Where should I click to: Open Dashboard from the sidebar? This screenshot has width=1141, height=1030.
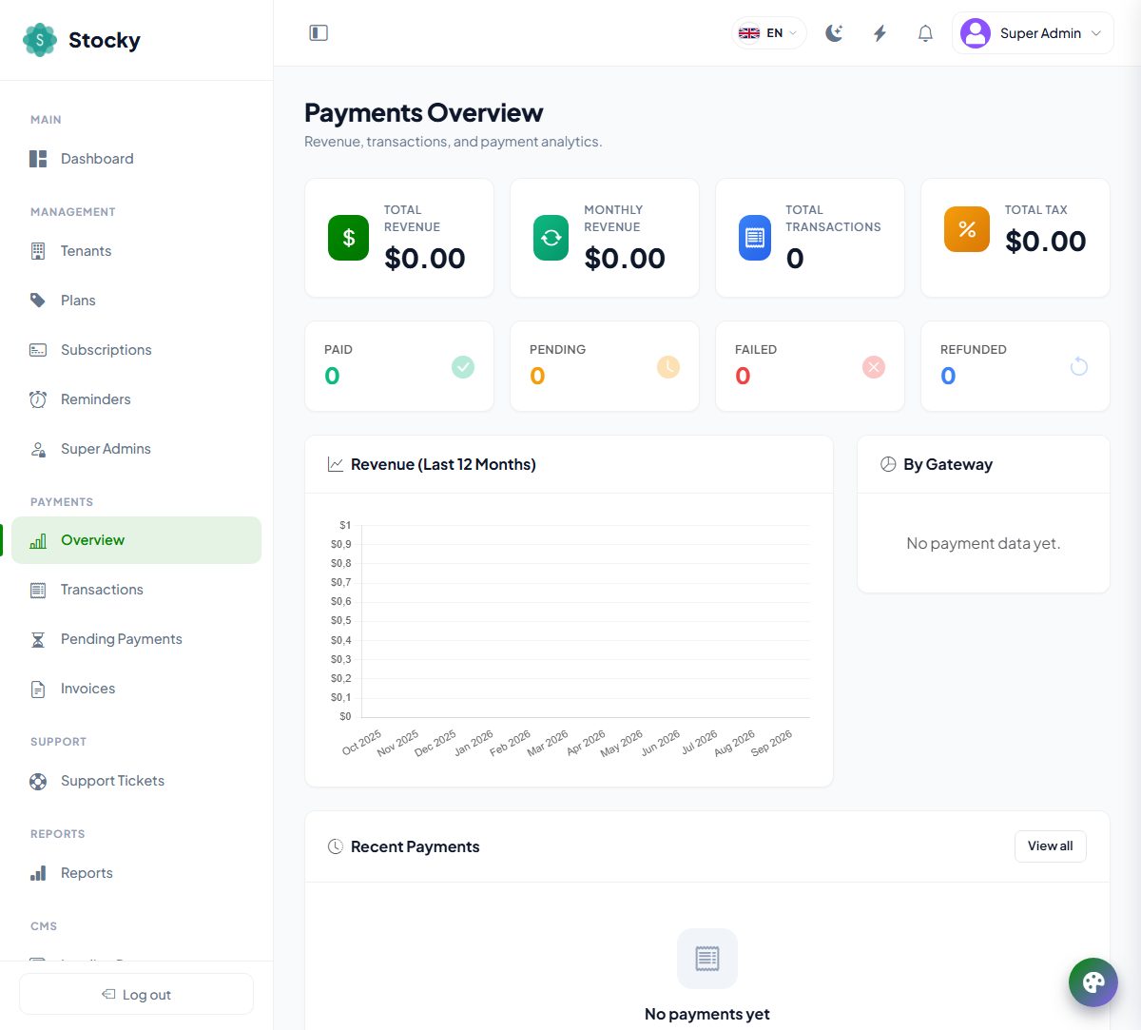pyautogui.click(x=136, y=159)
